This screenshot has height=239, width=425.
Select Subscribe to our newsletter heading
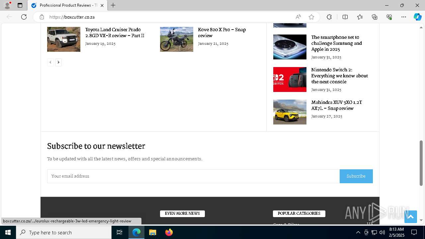(96, 146)
